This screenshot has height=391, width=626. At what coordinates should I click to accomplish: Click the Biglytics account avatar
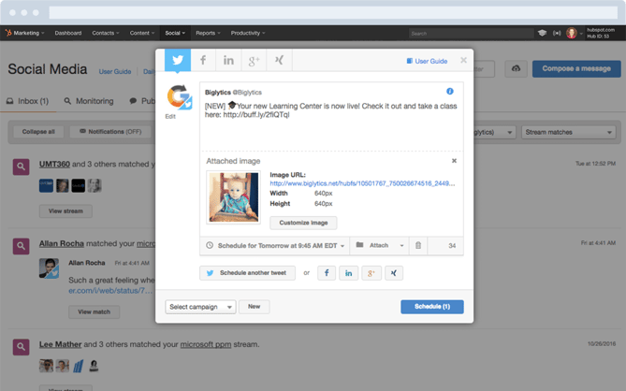[x=180, y=96]
